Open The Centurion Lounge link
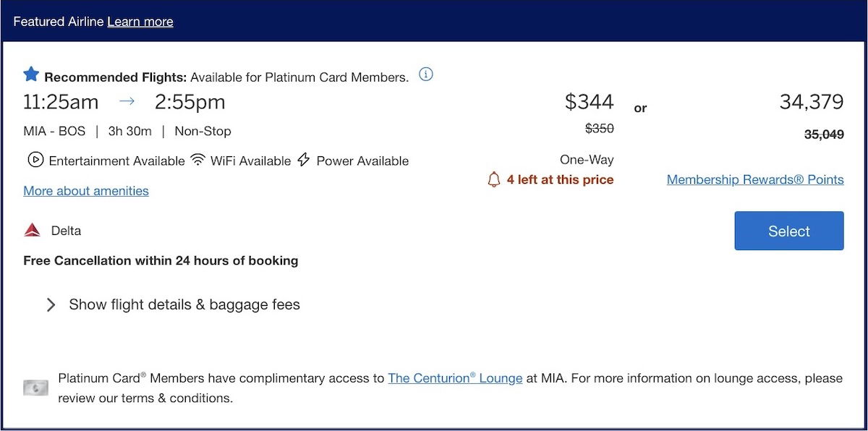 coord(455,378)
